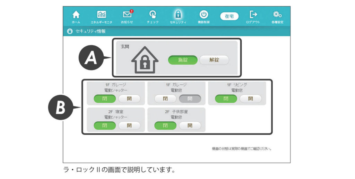
Task: Open the お知らせ notifications mail icon
Action: tap(128, 14)
